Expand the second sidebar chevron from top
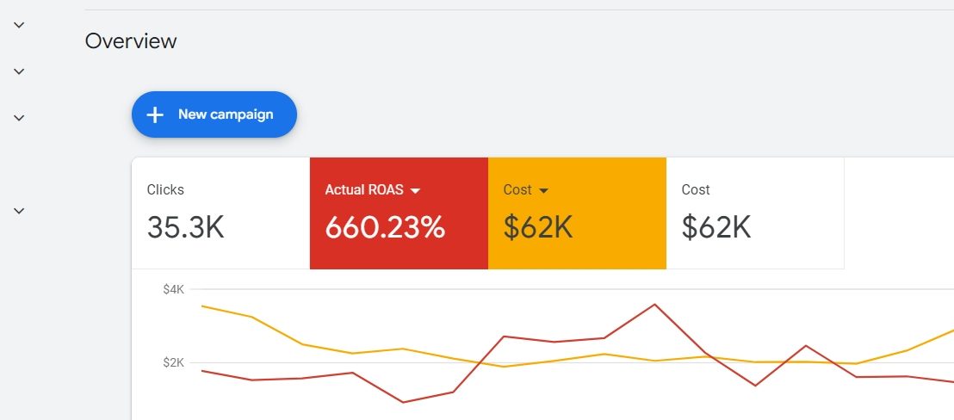This screenshot has height=420, width=954. point(19,71)
